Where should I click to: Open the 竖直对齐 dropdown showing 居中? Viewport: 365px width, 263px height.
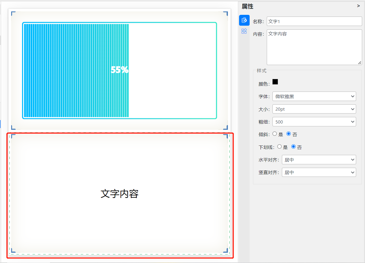[319, 172]
